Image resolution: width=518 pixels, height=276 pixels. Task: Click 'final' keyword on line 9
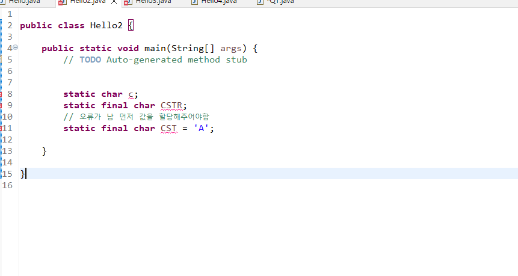point(114,106)
